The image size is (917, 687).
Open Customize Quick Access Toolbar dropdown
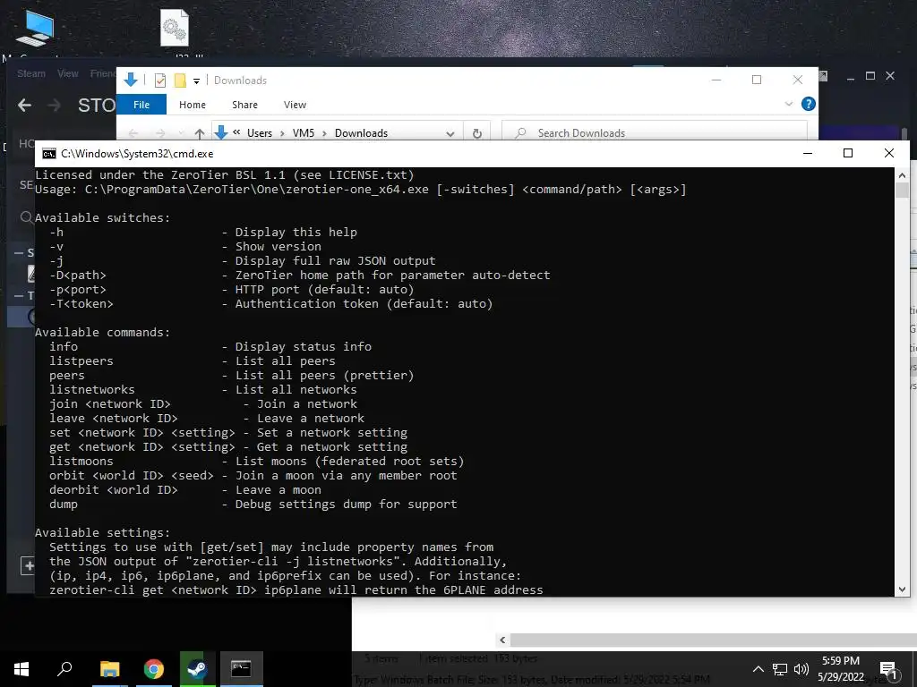point(196,81)
